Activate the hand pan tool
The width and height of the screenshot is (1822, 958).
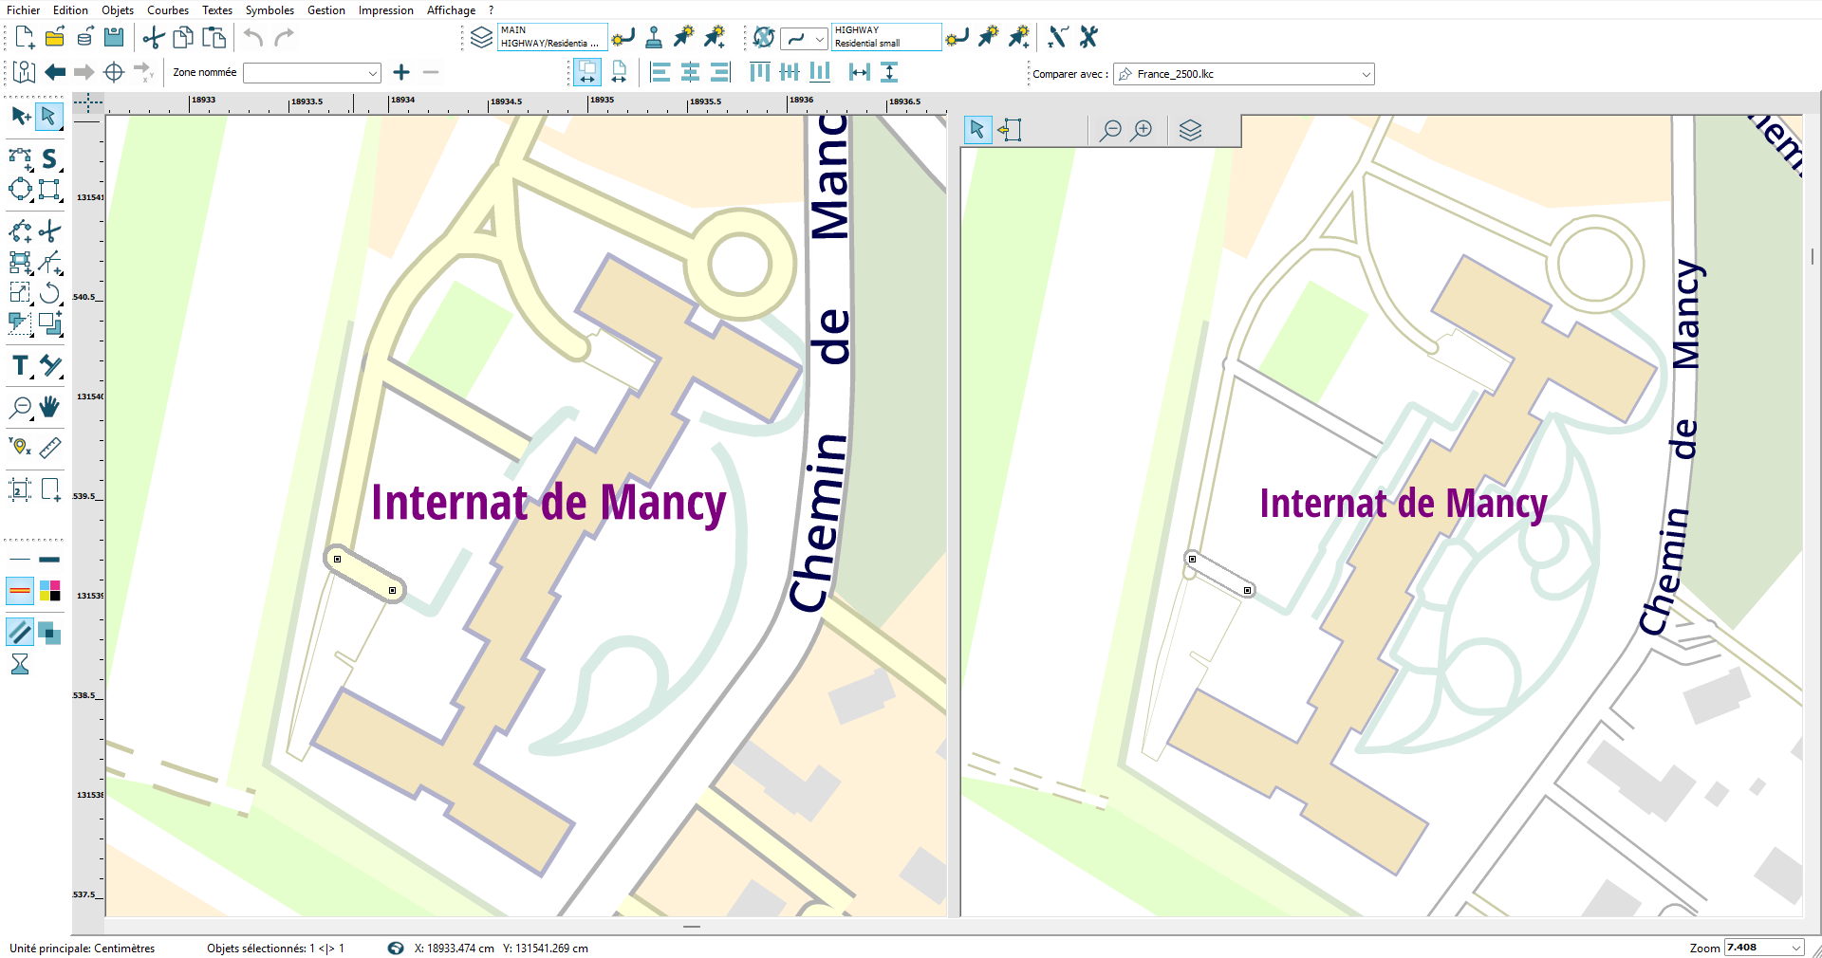pyautogui.click(x=49, y=407)
